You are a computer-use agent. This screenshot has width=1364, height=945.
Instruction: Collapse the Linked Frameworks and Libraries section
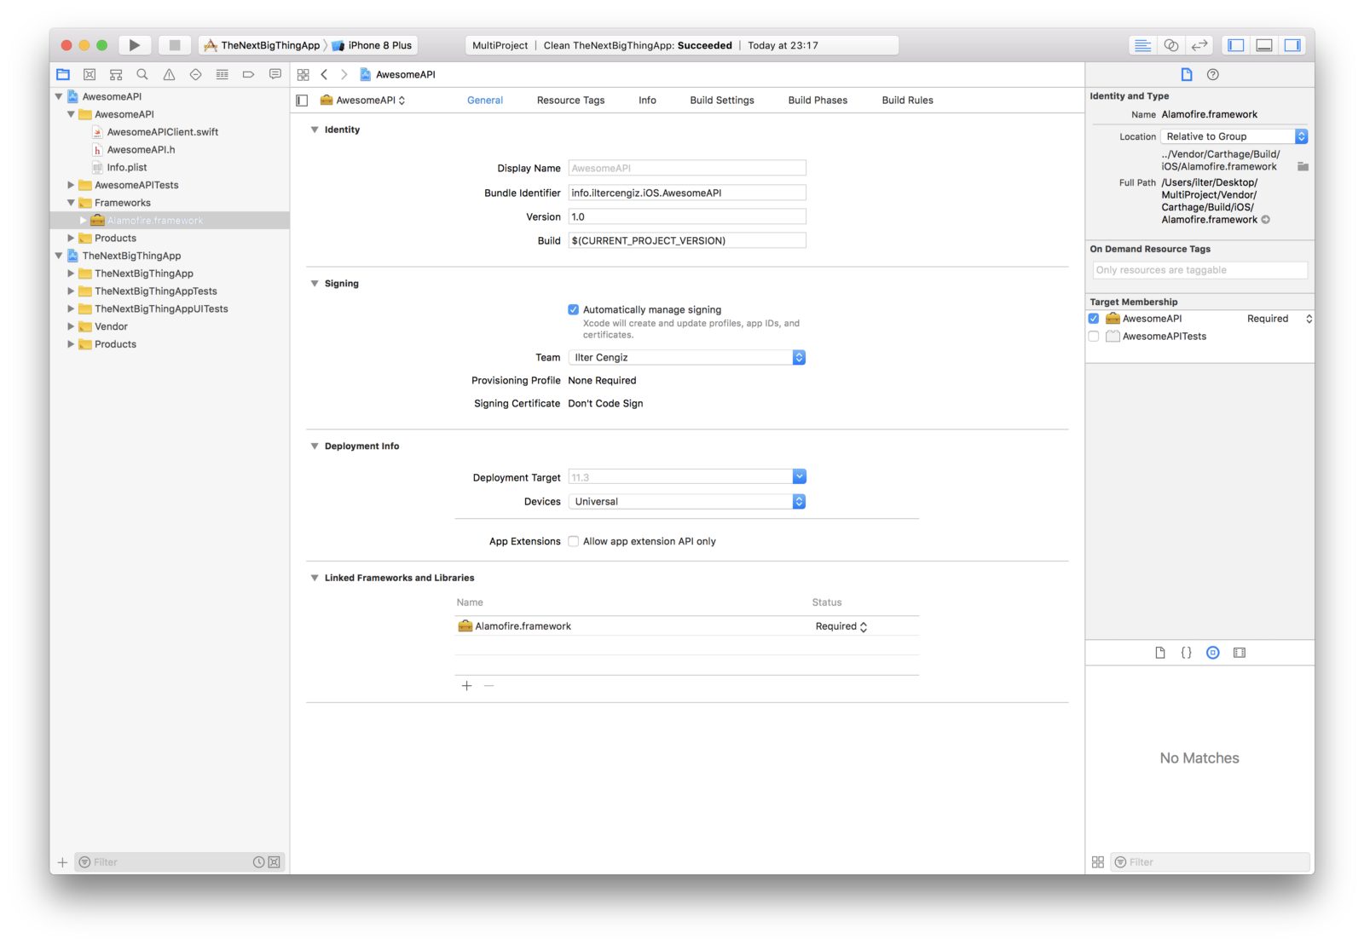tap(315, 578)
